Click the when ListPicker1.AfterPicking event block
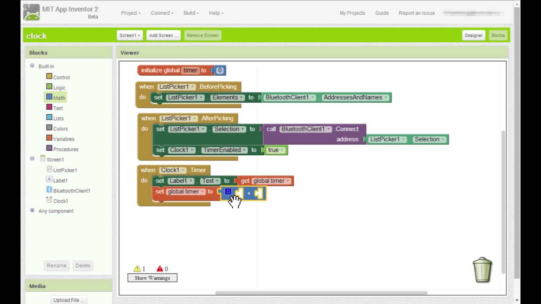The image size is (541, 304). click(188, 119)
